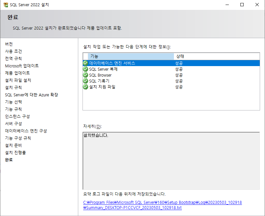Close the SQL Server 2022 설치 window
265x216 pixels.
pos(257,5)
